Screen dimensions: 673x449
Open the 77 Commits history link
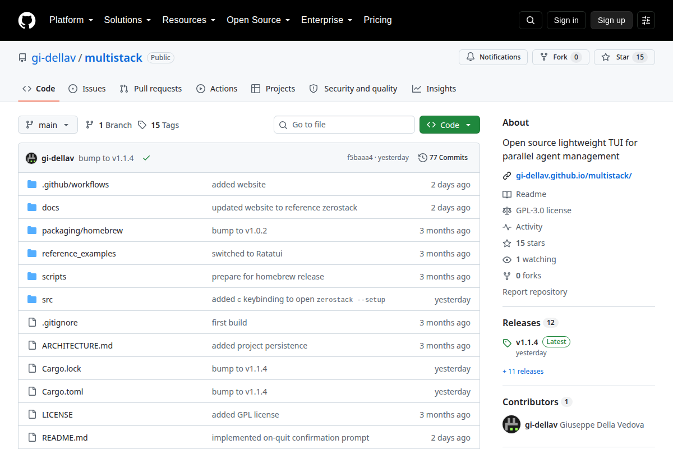[443, 158]
